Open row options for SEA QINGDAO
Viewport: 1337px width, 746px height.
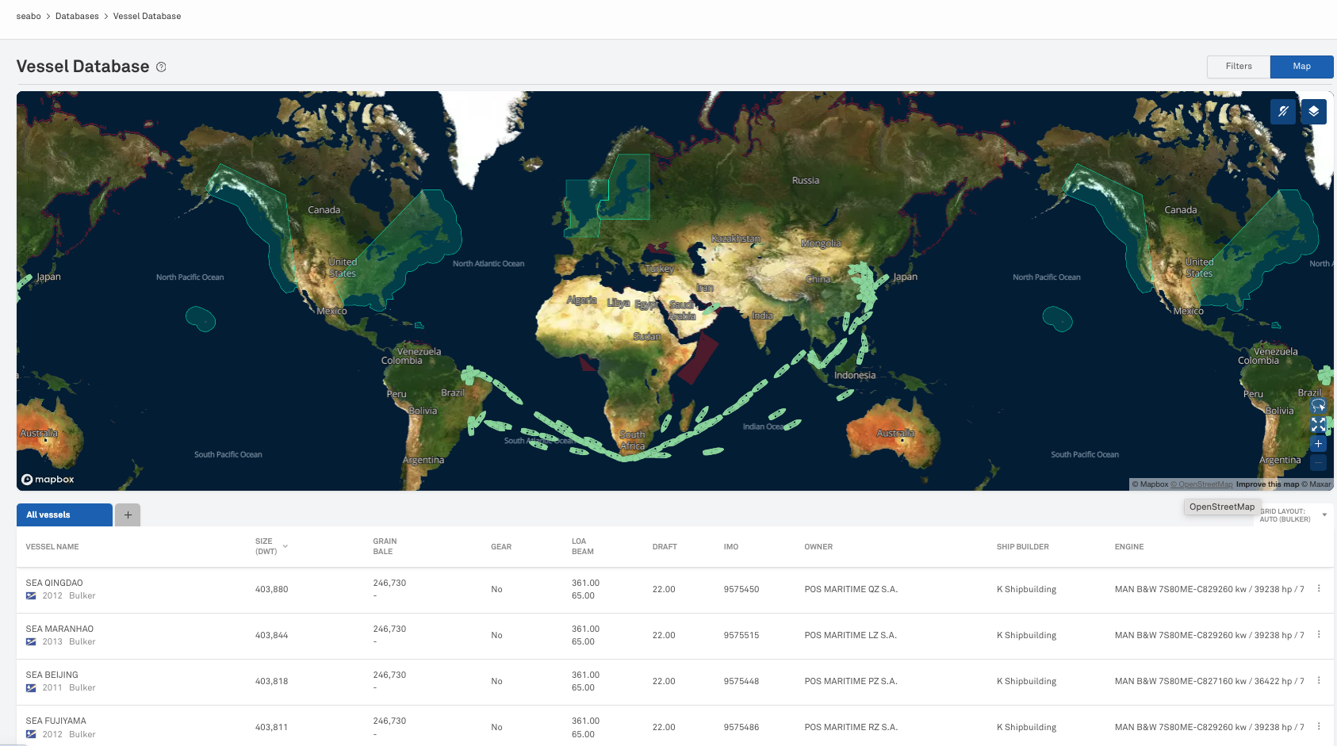tap(1319, 588)
